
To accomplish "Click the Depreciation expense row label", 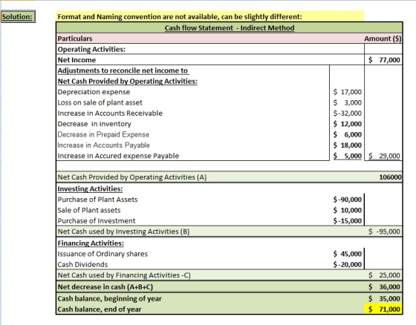I will coord(94,92).
